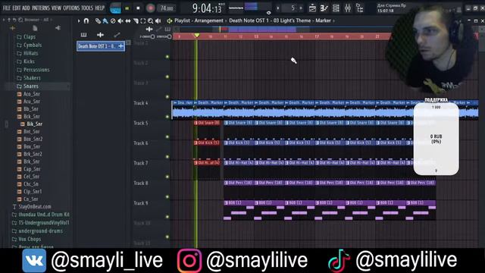Open the pattern selector arrow

(x=278, y=8)
